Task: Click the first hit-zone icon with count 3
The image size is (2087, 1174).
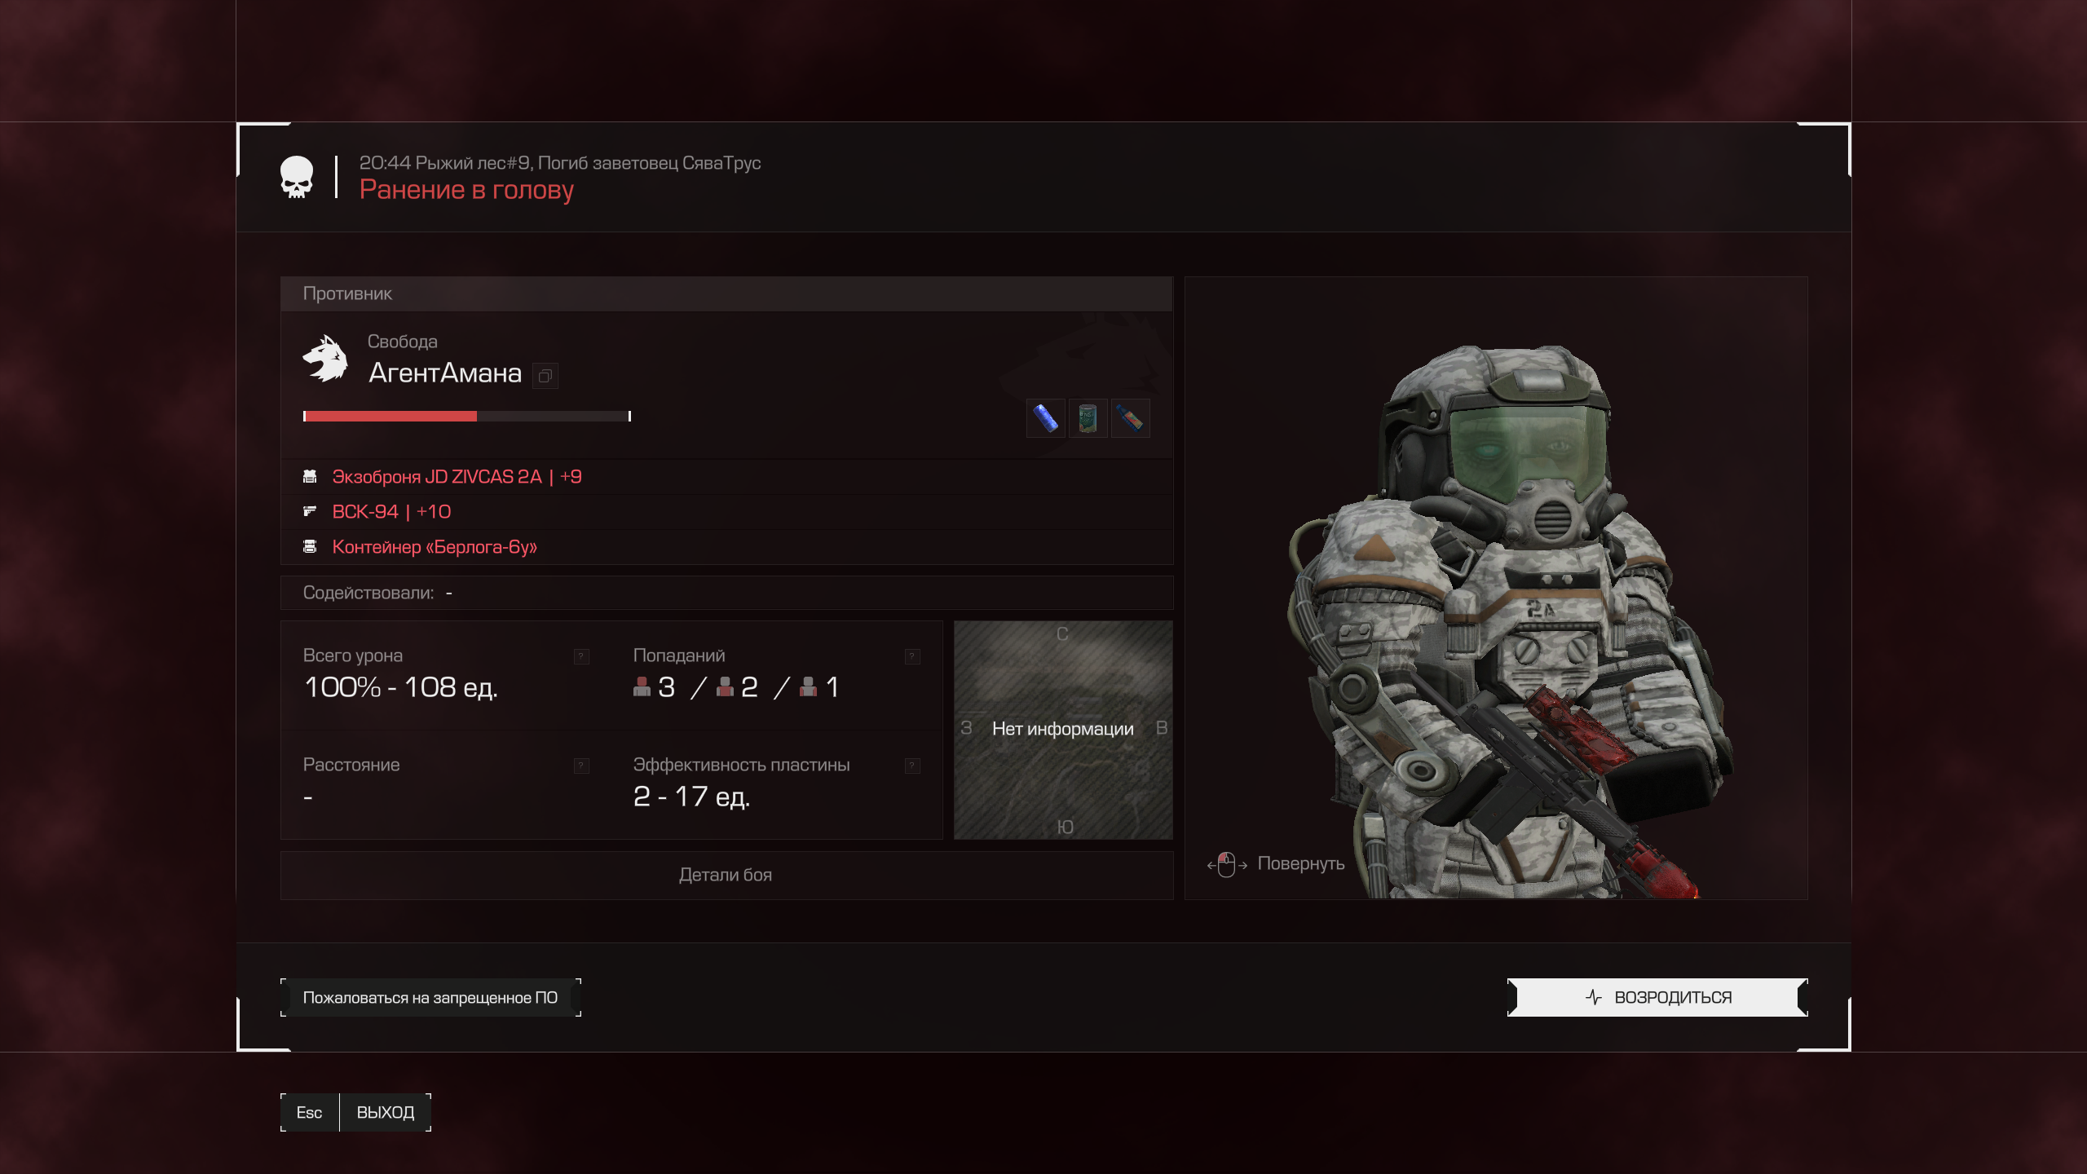Action: 642,686
